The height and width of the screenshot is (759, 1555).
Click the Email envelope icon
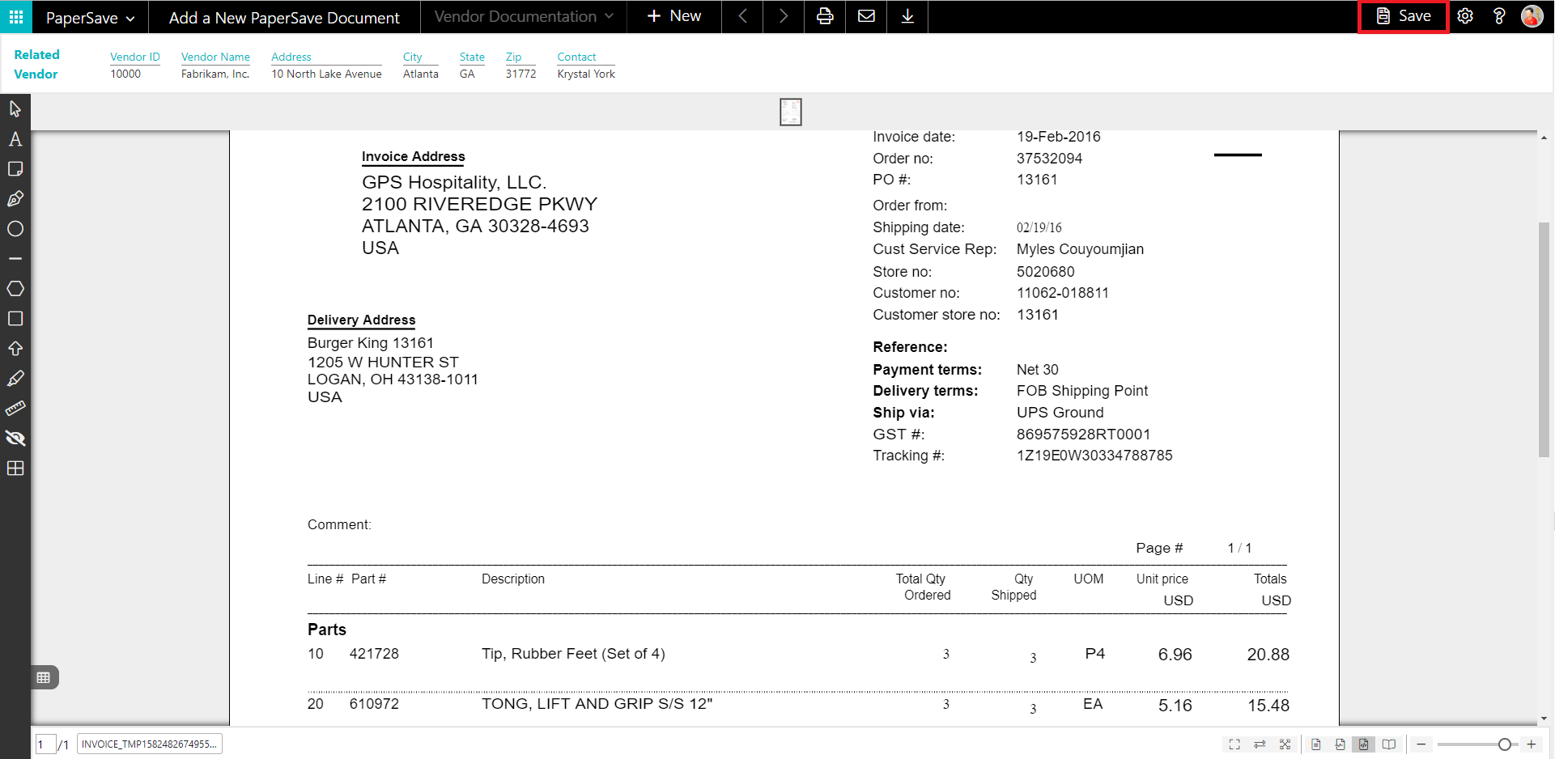click(866, 16)
